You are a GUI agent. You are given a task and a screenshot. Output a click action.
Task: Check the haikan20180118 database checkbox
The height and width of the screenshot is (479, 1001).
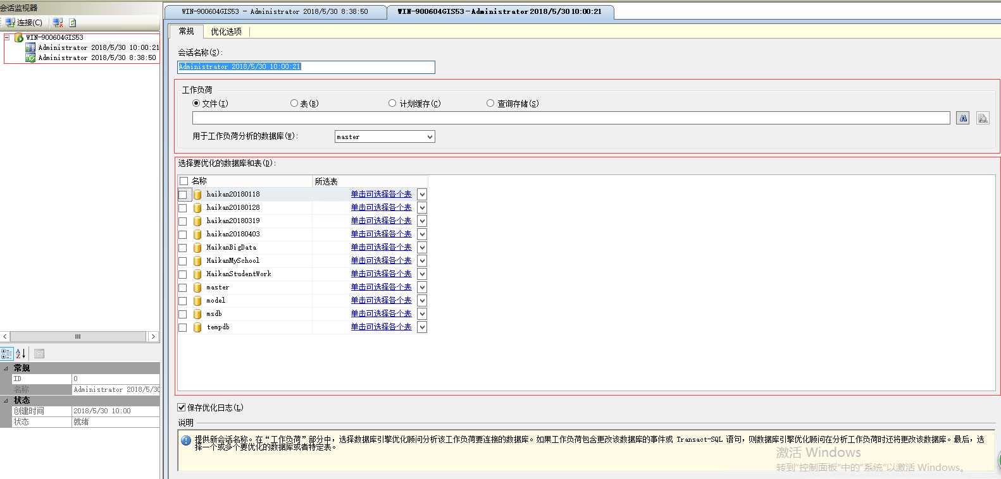point(183,195)
